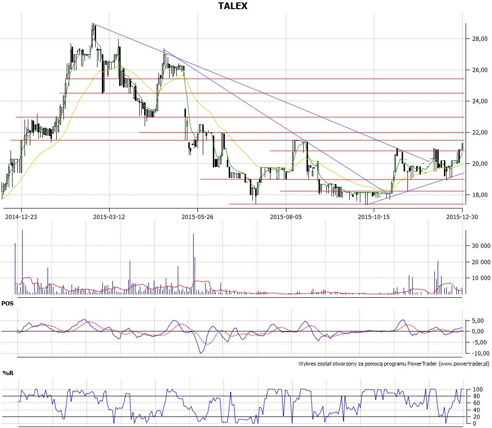The image size is (492, 428).
Task: Click the 5,00 POS axis label
Action: pyautogui.click(x=478, y=321)
